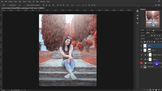Click the Align horizontal centers icon

pyautogui.click(x=47, y=5)
